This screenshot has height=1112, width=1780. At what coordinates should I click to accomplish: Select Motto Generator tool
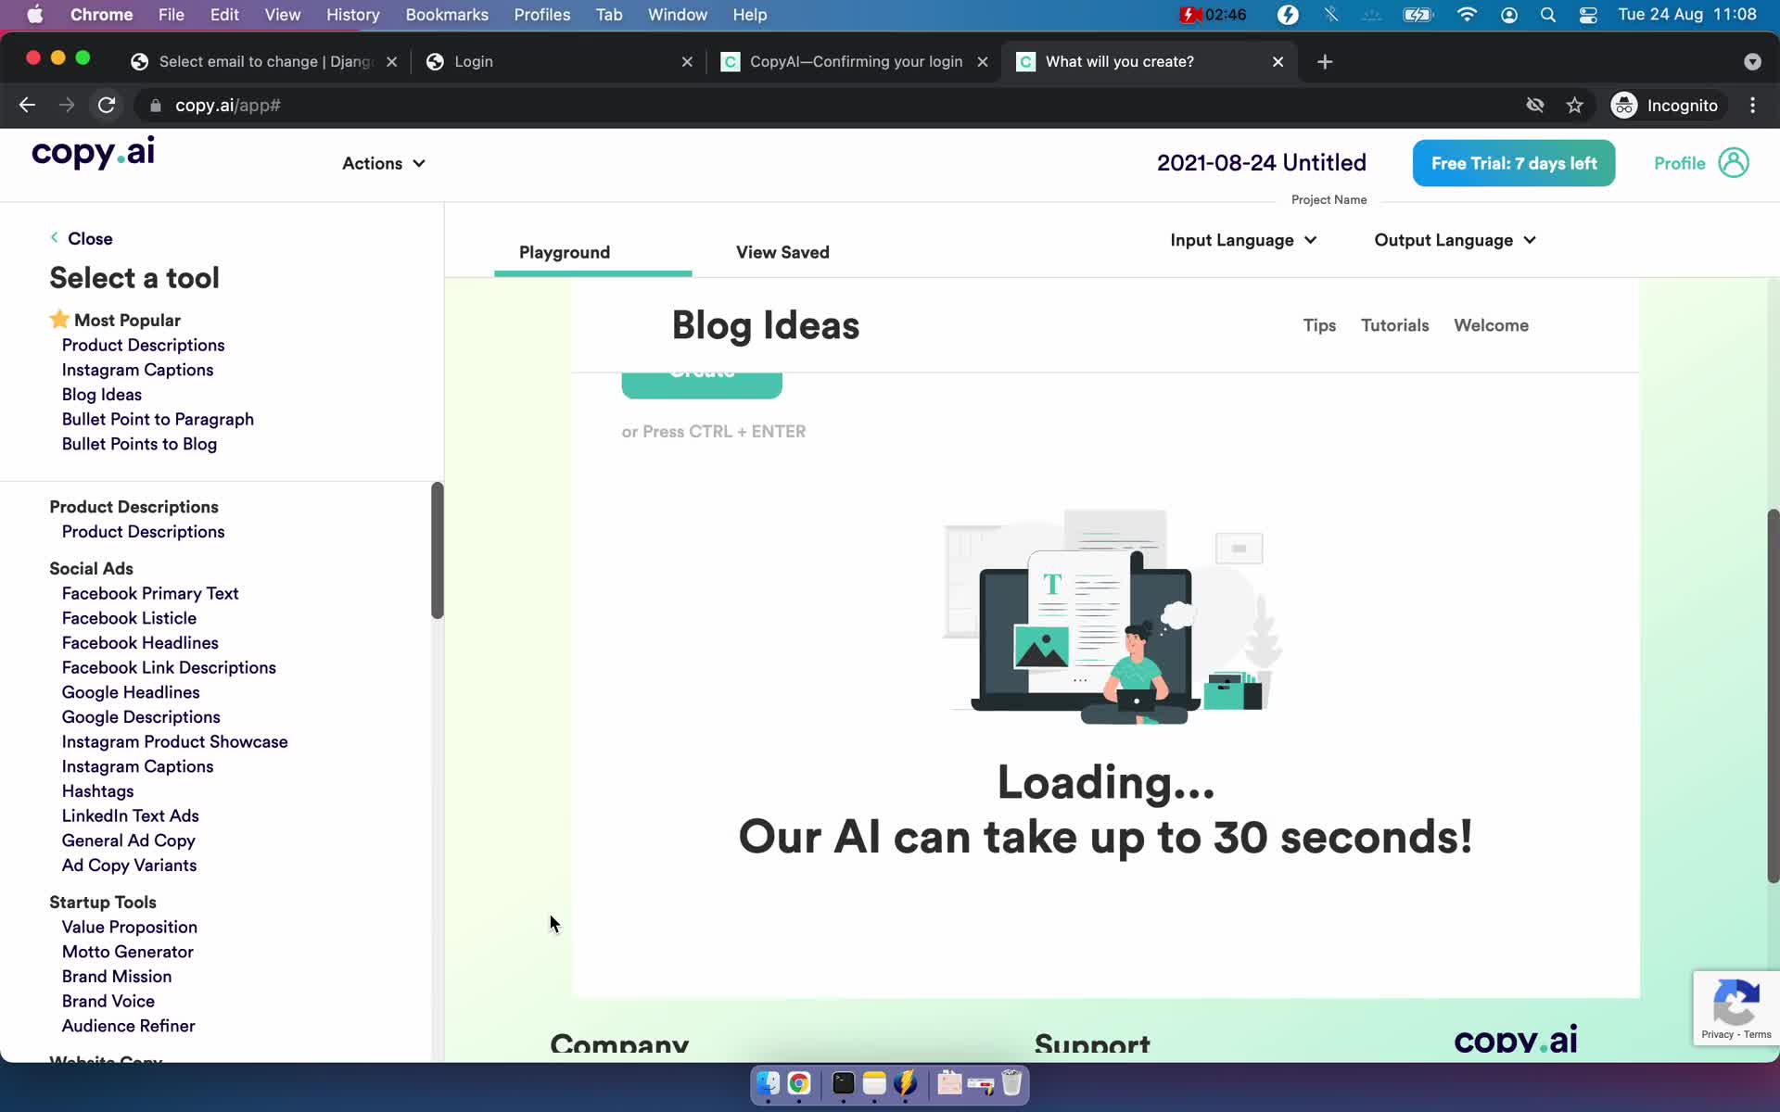(128, 952)
